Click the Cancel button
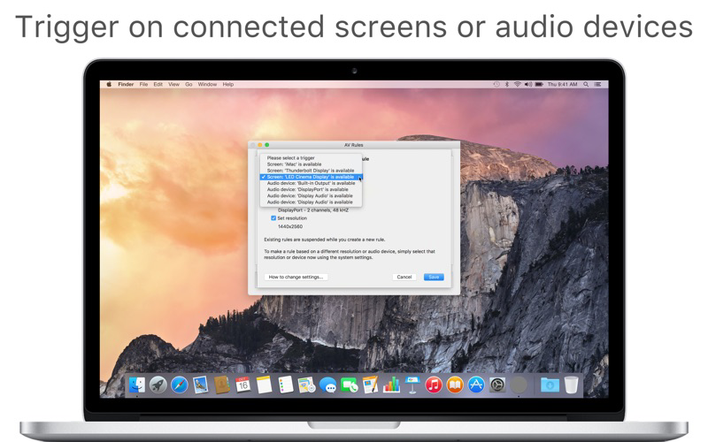Image resolution: width=708 pixels, height=442 pixels. pyautogui.click(x=404, y=277)
